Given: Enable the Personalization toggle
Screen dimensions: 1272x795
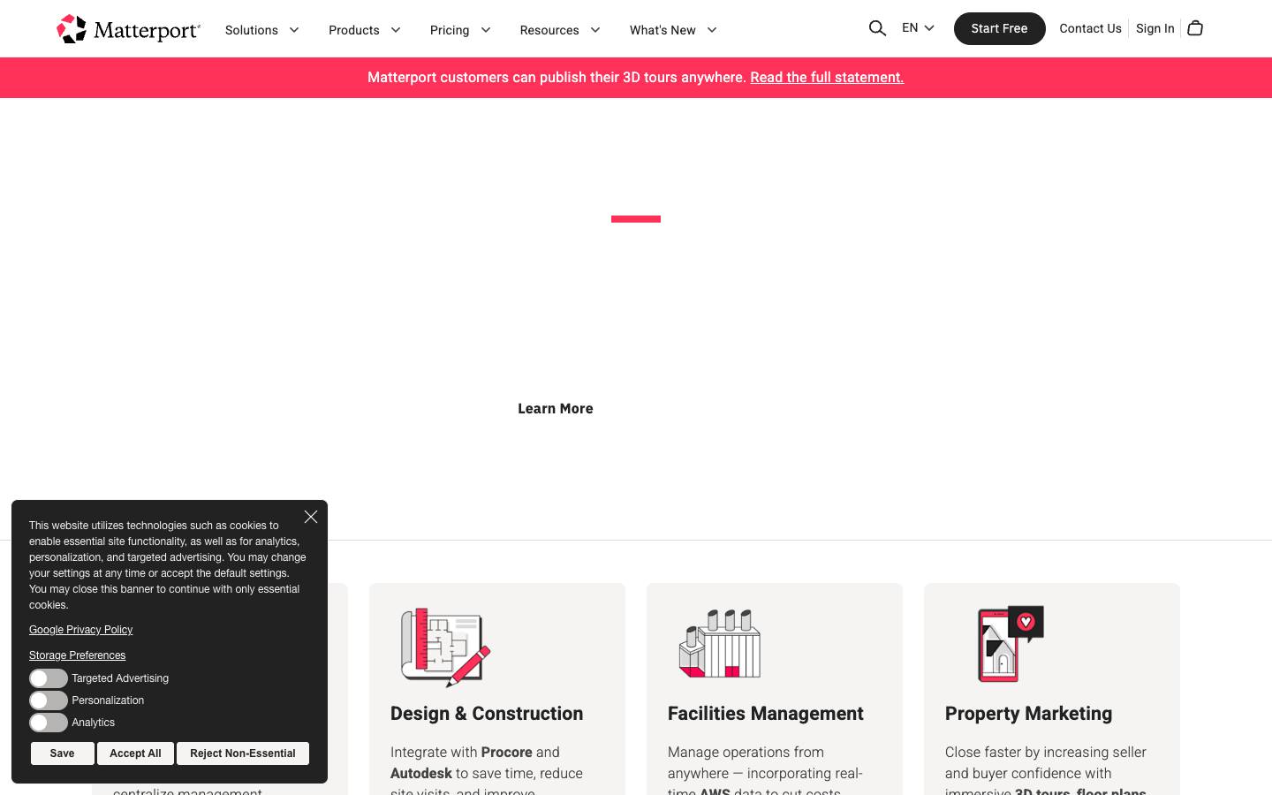Looking at the screenshot, I should pyautogui.click(x=49, y=700).
